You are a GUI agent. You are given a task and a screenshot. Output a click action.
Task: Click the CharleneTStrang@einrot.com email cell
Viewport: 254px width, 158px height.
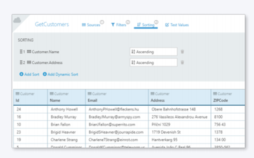117,140
